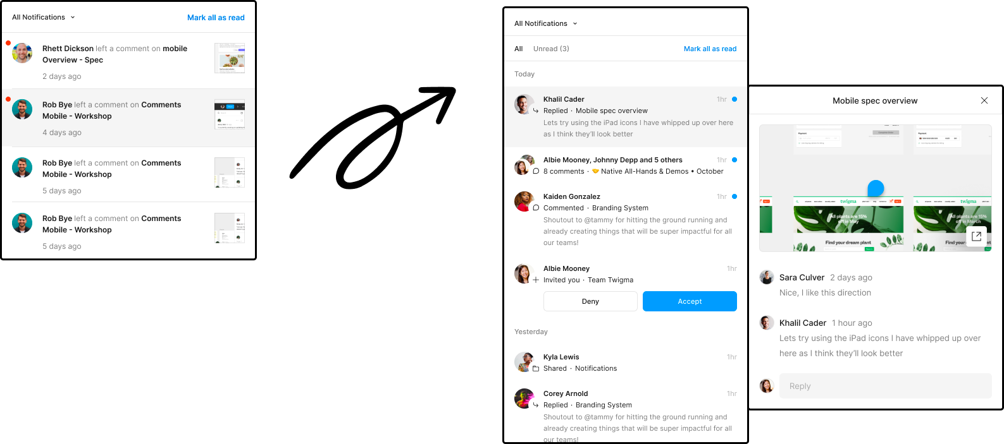
Task: Click Kaiden Gonzalez's profile avatar
Action: coord(524,201)
